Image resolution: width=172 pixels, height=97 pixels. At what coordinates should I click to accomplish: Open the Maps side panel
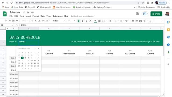pyautogui.click(x=168, y=52)
